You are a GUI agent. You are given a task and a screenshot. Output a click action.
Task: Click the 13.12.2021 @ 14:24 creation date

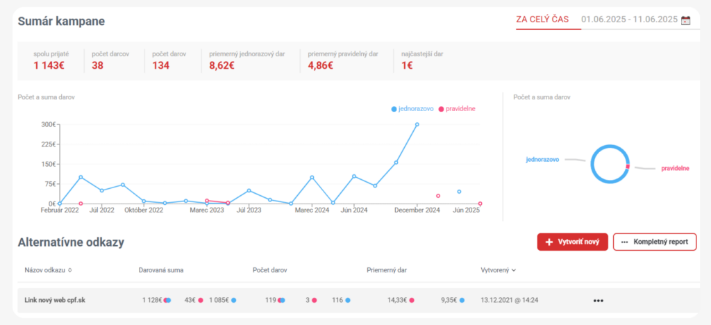click(x=510, y=300)
